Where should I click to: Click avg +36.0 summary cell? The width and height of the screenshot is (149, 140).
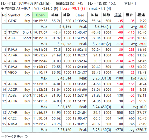click(138, 78)
